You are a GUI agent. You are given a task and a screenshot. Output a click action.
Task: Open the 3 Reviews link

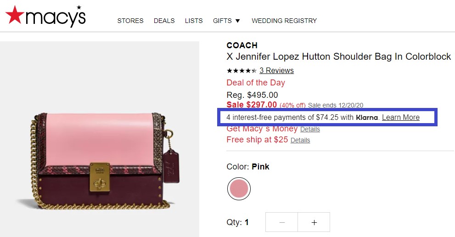click(x=276, y=71)
